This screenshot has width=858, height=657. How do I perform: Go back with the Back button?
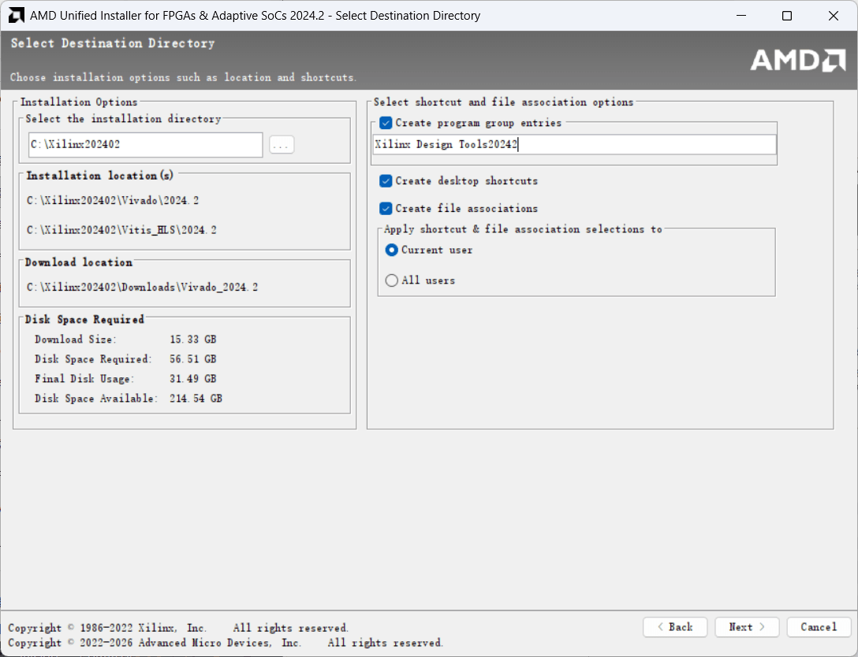[x=674, y=627]
